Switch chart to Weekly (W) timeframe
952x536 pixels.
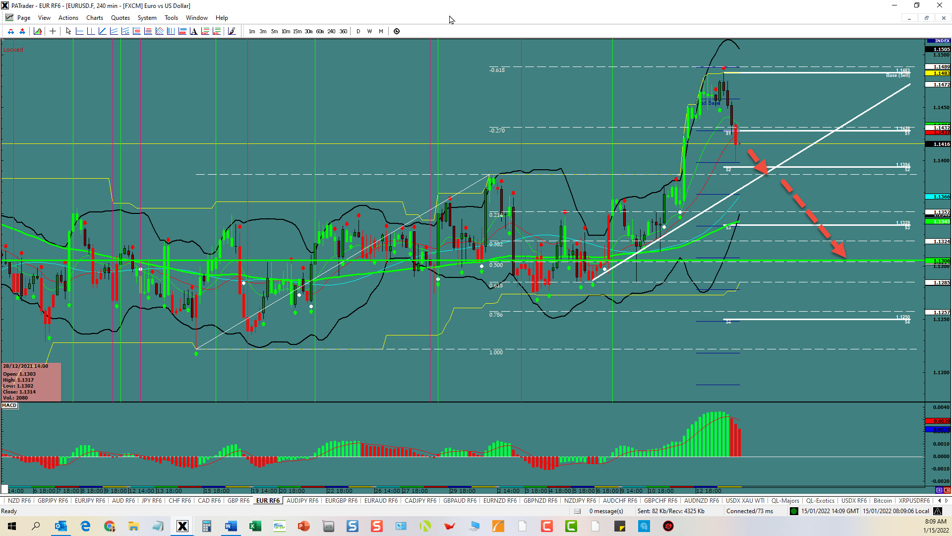(x=370, y=31)
